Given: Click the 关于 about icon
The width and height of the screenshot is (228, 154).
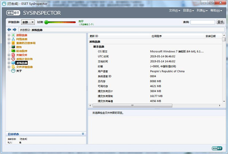Looking at the screenshot, I should click(x=13, y=71).
